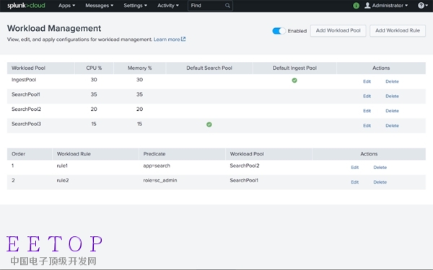Delete the IngestPool workload pool

392,81
